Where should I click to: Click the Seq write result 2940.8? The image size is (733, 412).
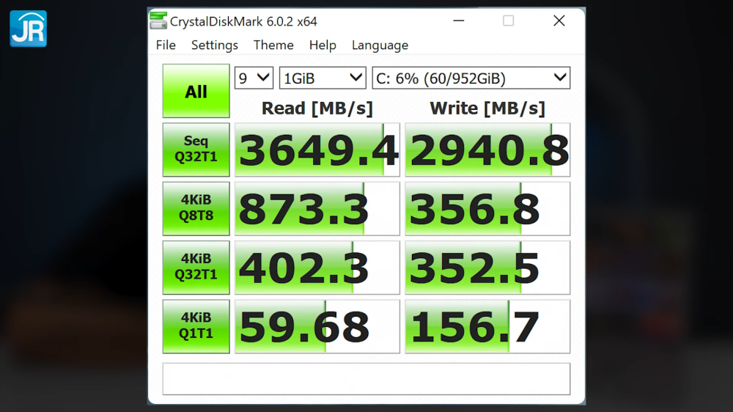(x=487, y=150)
